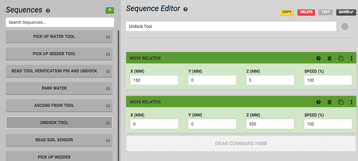358x161 pixels.
Task: Show help for second Move Relative step
Action: (x=318, y=102)
